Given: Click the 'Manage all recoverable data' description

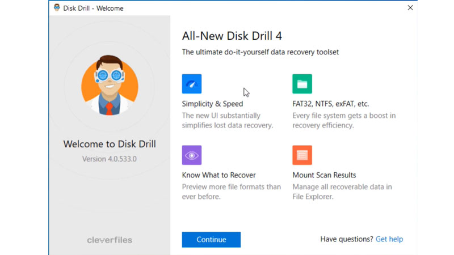Looking at the screenshot, I should coord(342,192).
